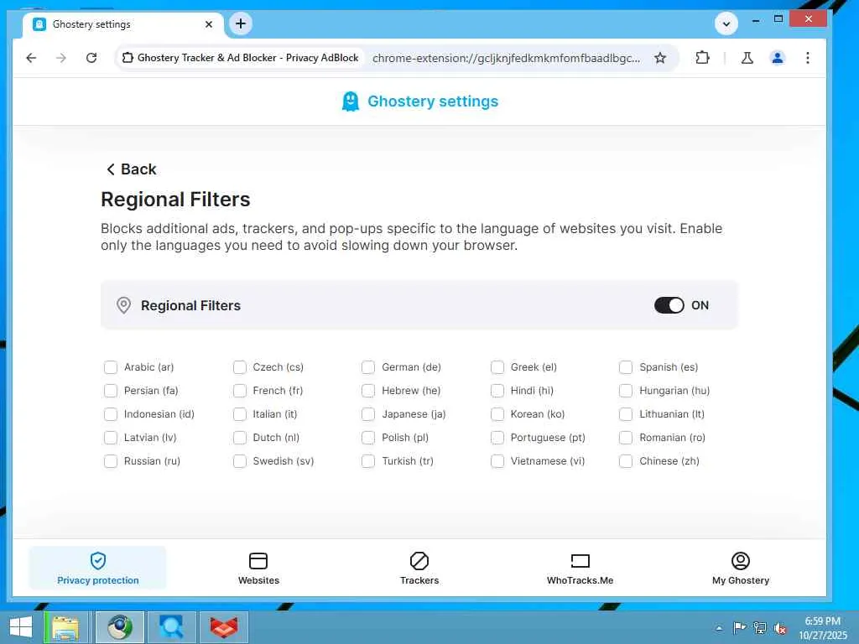Select the Romanian (ro) checkbox
The image size is (859, 644).
(x=626, y=438)
